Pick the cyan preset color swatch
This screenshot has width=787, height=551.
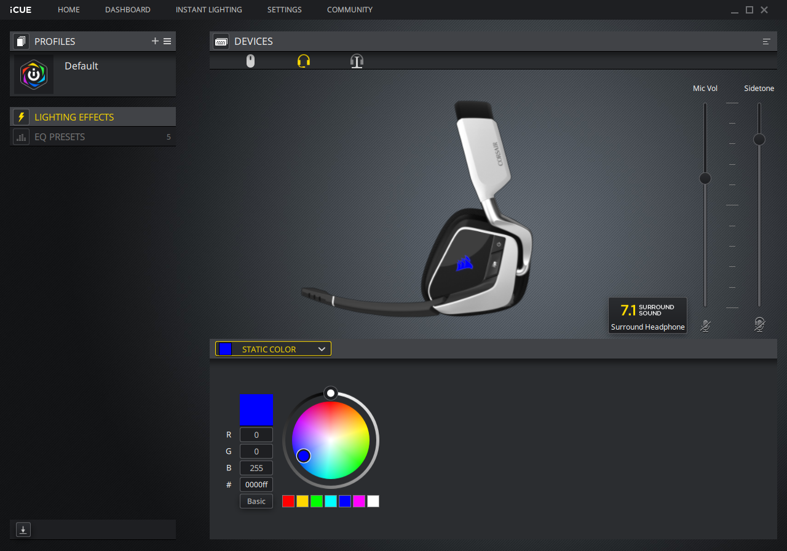(331, 501)
